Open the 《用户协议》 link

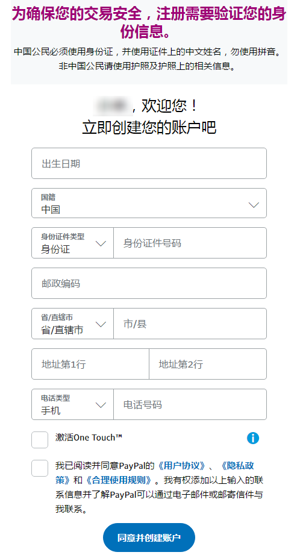(181, 465)
